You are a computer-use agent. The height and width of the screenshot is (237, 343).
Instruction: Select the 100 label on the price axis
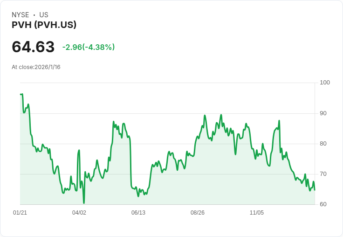pyautogui.click(x=325, y=83)
